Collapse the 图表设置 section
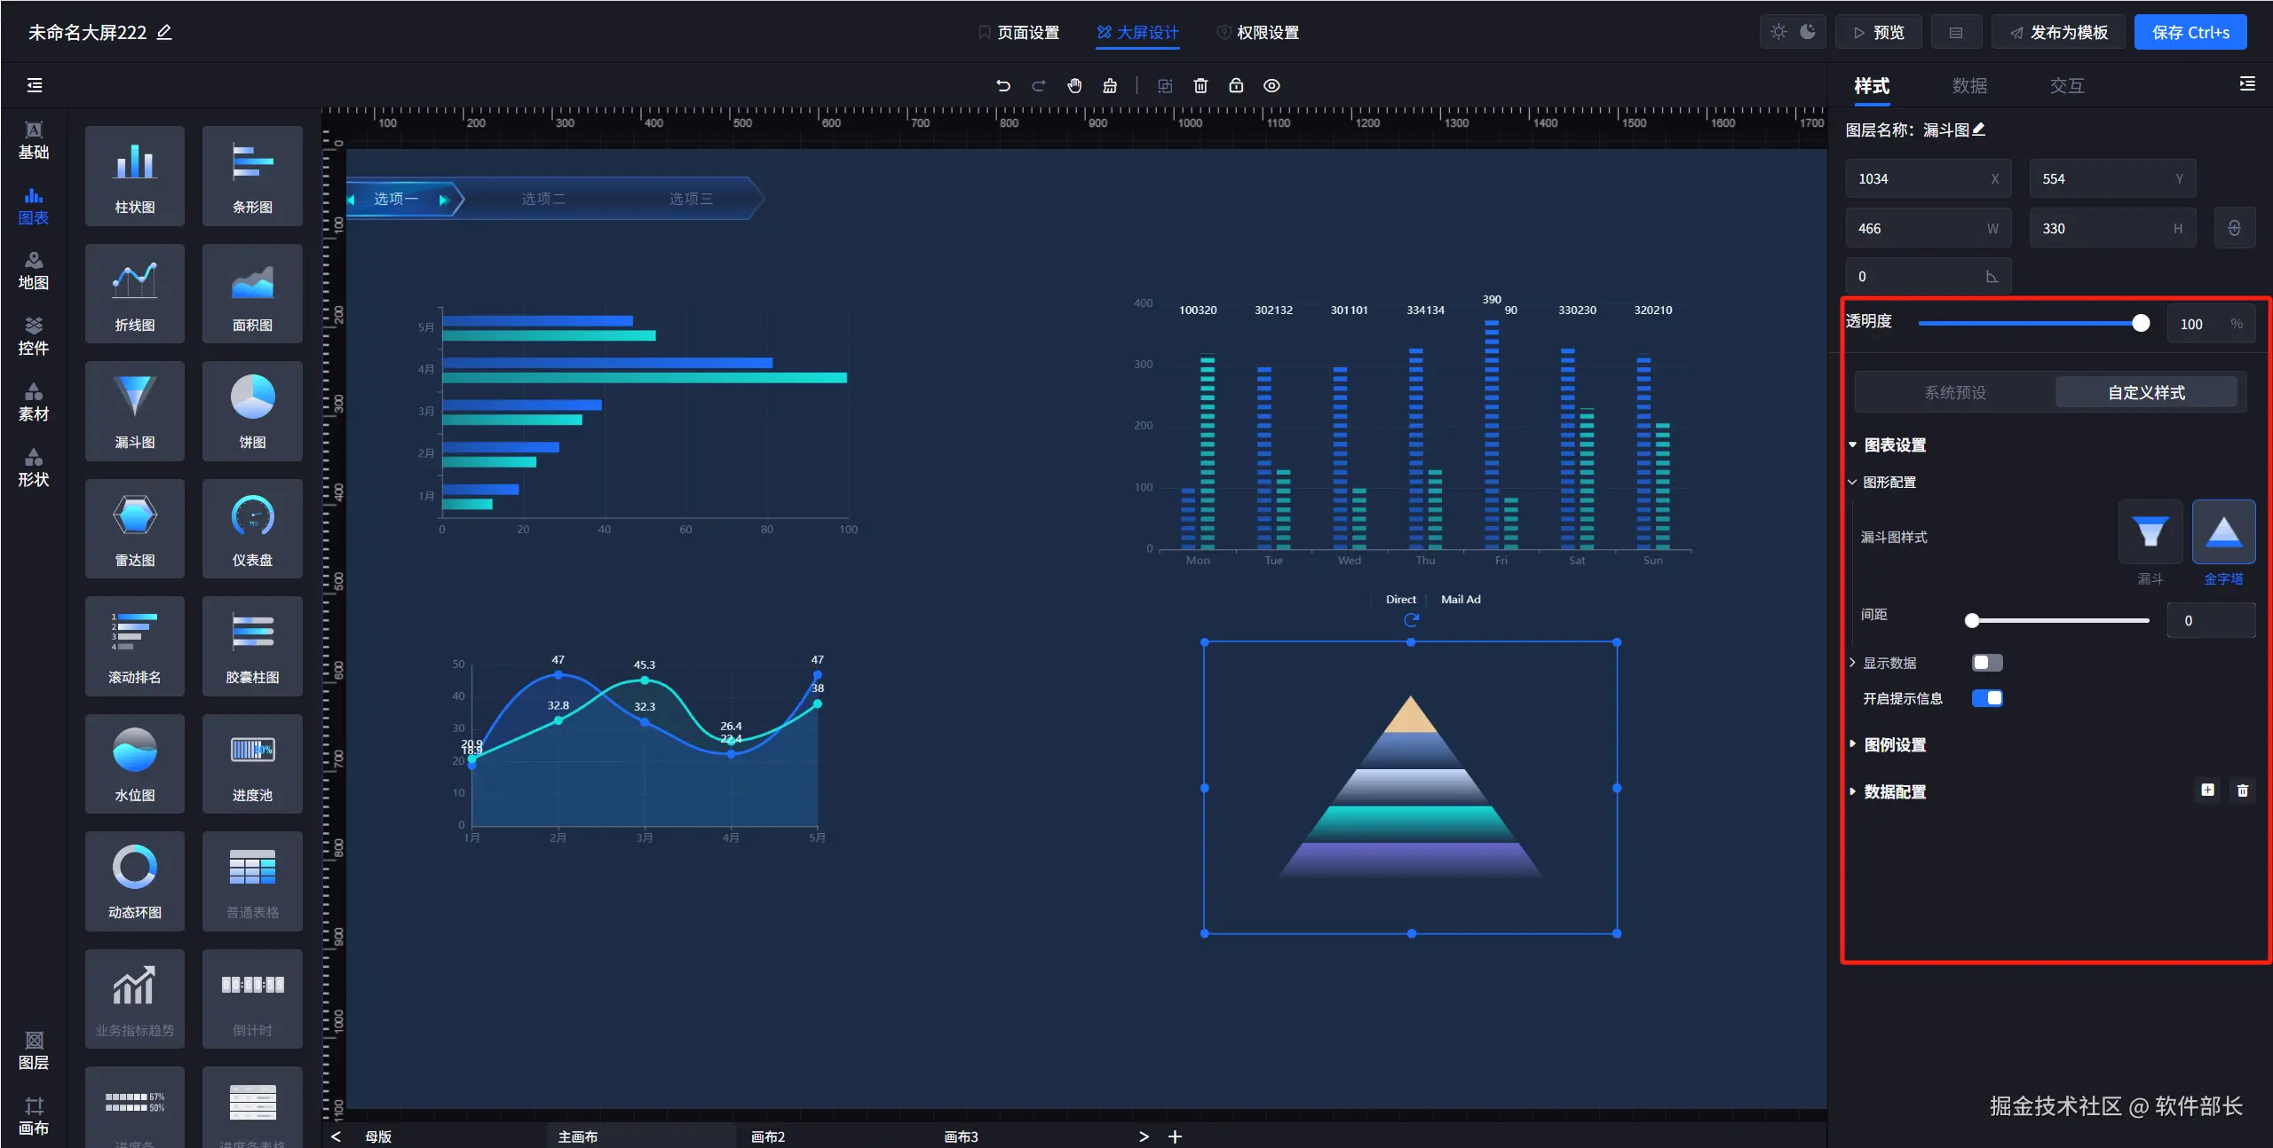 (x=1894, y=445)
